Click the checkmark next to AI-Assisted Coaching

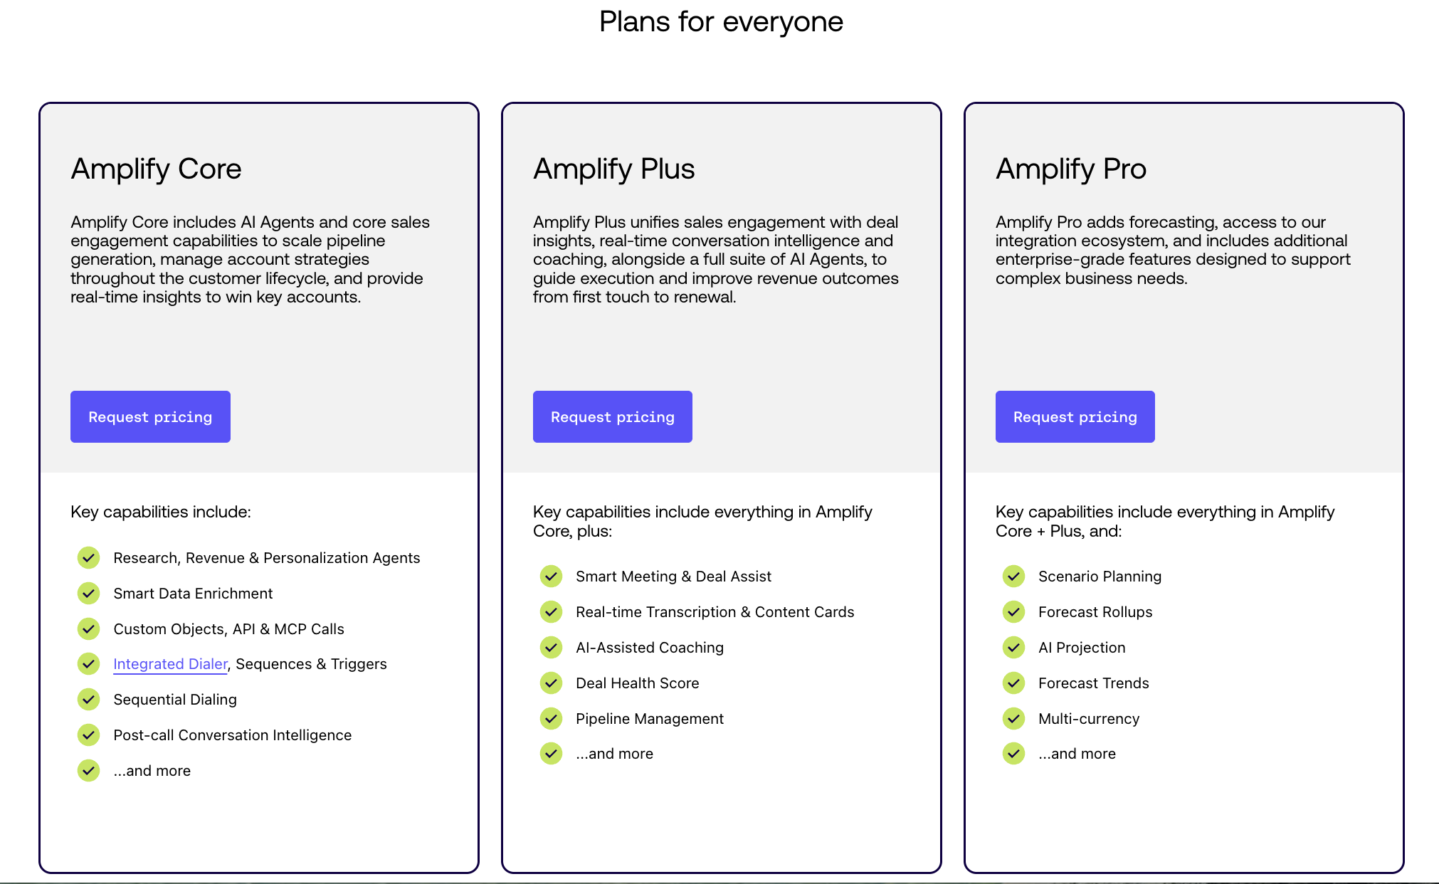tap(551, 647)
